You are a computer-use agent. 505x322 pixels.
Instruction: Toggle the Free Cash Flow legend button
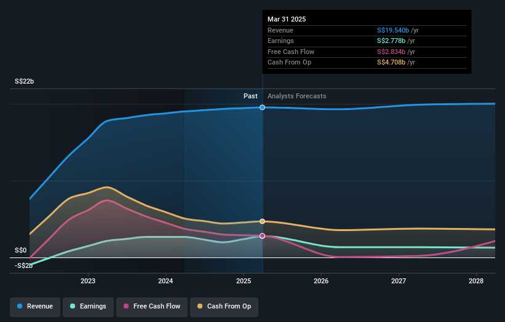[152, 307]
